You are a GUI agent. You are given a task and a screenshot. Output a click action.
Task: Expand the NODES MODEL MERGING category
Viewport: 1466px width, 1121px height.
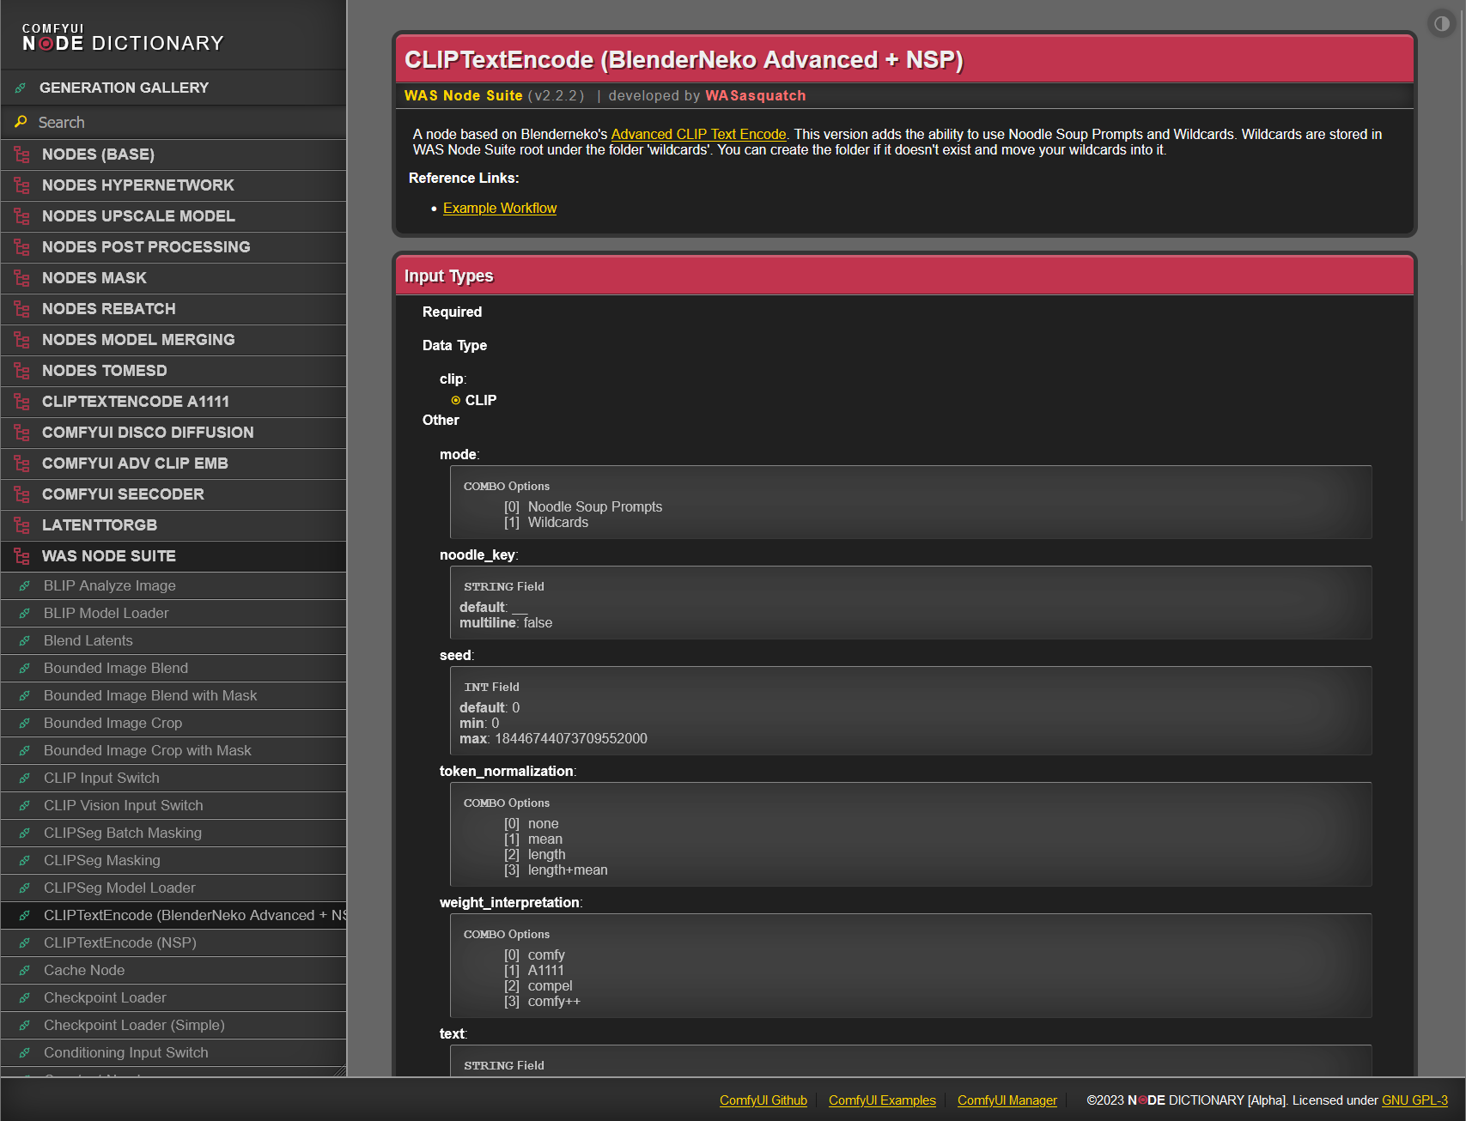pyautogui.click(x=173, y=340)
